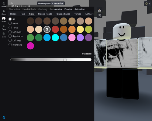Select the All body parts radio button
The width and height of the screenshot is (152, 121).
[10, 19]
